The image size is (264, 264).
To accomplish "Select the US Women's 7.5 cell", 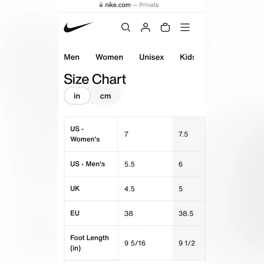I will click(189, 134).
